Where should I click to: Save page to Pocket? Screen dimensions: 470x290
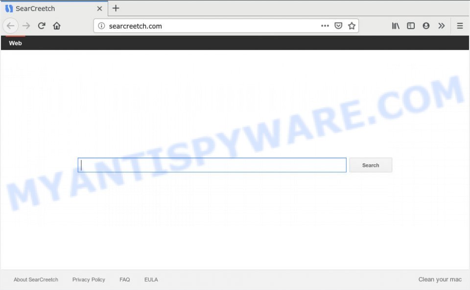click(338, 26)
